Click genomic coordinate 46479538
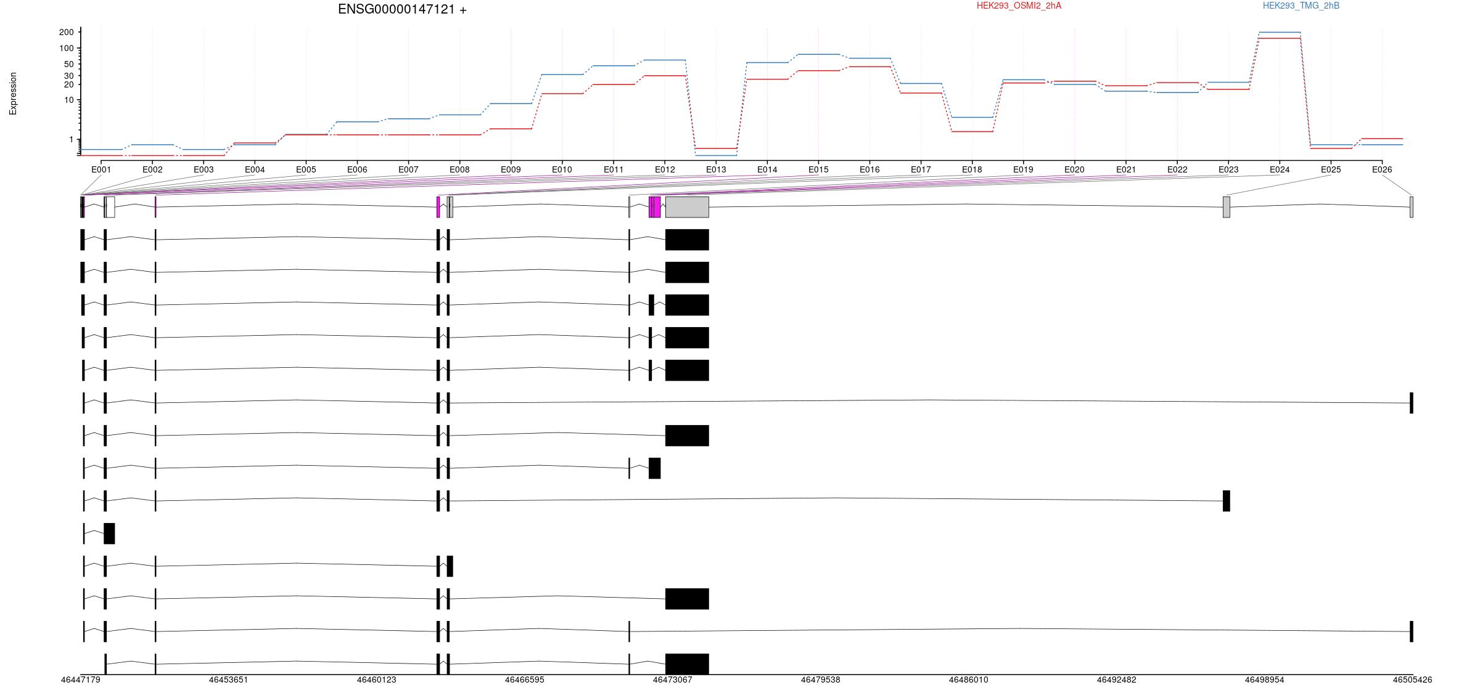Screen dimensions: 1480x690 click(821, 680)
